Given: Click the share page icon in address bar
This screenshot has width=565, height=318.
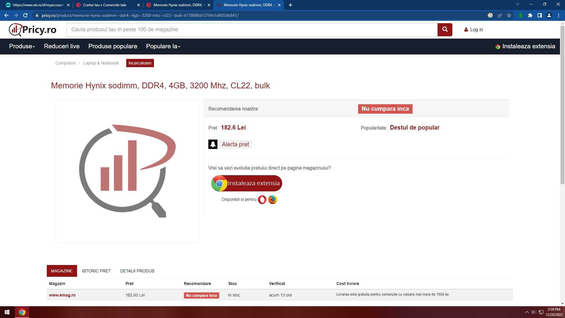Looking at the screenshot, I should point(500,15).
